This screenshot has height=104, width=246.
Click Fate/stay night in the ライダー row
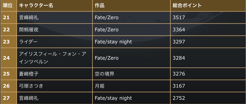(x=113, y=41)
